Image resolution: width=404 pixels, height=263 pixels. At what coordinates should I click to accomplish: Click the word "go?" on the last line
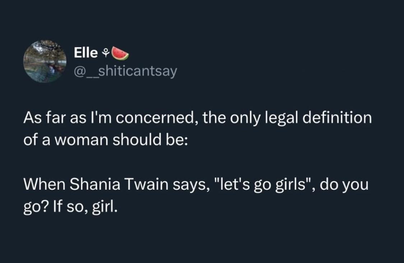[36, 208]
